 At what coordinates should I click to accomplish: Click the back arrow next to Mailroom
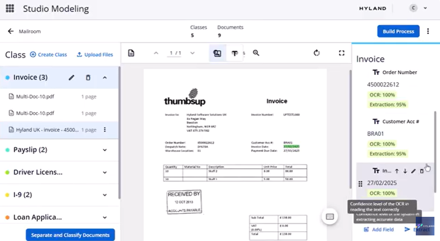11,31
